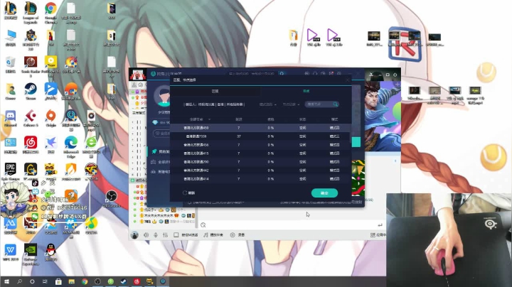Click the power icon at the voice chat window corner

[395, 75]
